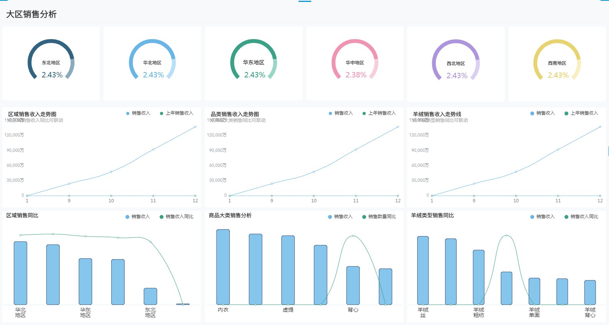The width and height of the screenshot is (609, 325).
Task: Select the 背心 bar in 商品大类销售分析
Action: (x=353, y=286)
